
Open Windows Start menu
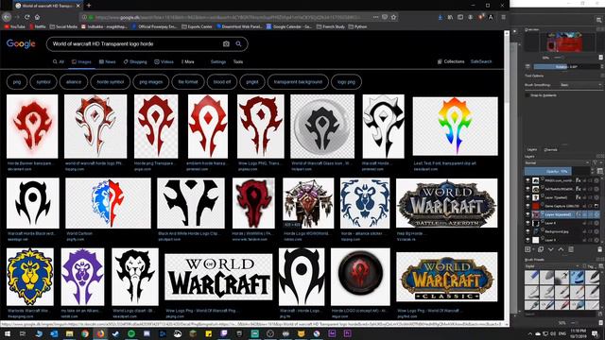tap(8, 333)
